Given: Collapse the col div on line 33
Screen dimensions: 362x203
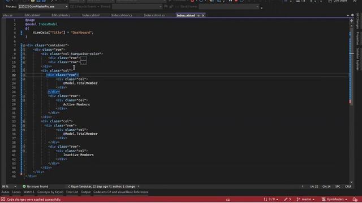Looking at the screenshot, I should click(x=24, y=121).
